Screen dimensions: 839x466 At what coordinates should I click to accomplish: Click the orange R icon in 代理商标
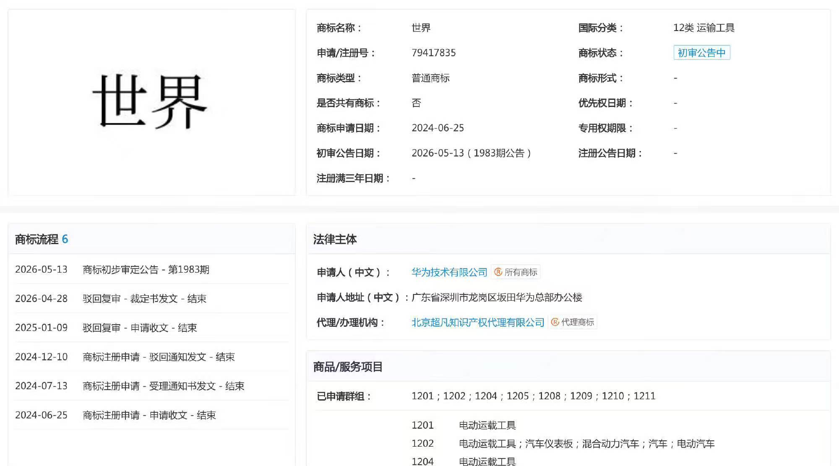pos(555,322)
